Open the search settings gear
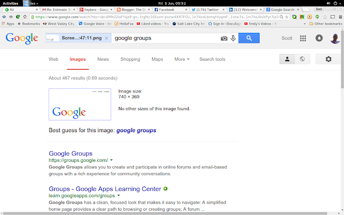 (328, 59)
